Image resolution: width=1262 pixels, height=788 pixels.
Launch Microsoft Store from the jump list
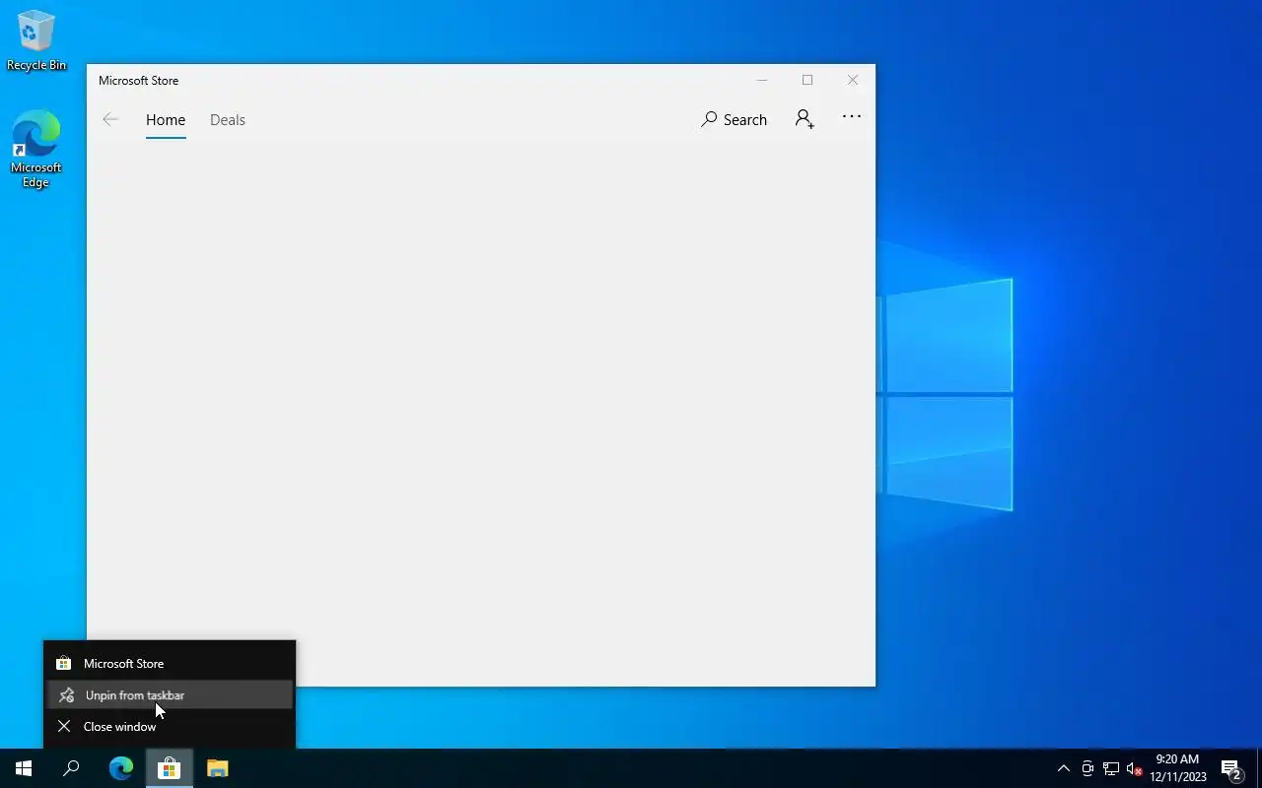pos(170,664)
